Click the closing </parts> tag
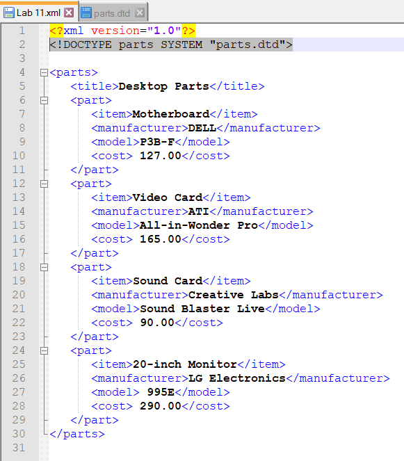 pos(77,435)
